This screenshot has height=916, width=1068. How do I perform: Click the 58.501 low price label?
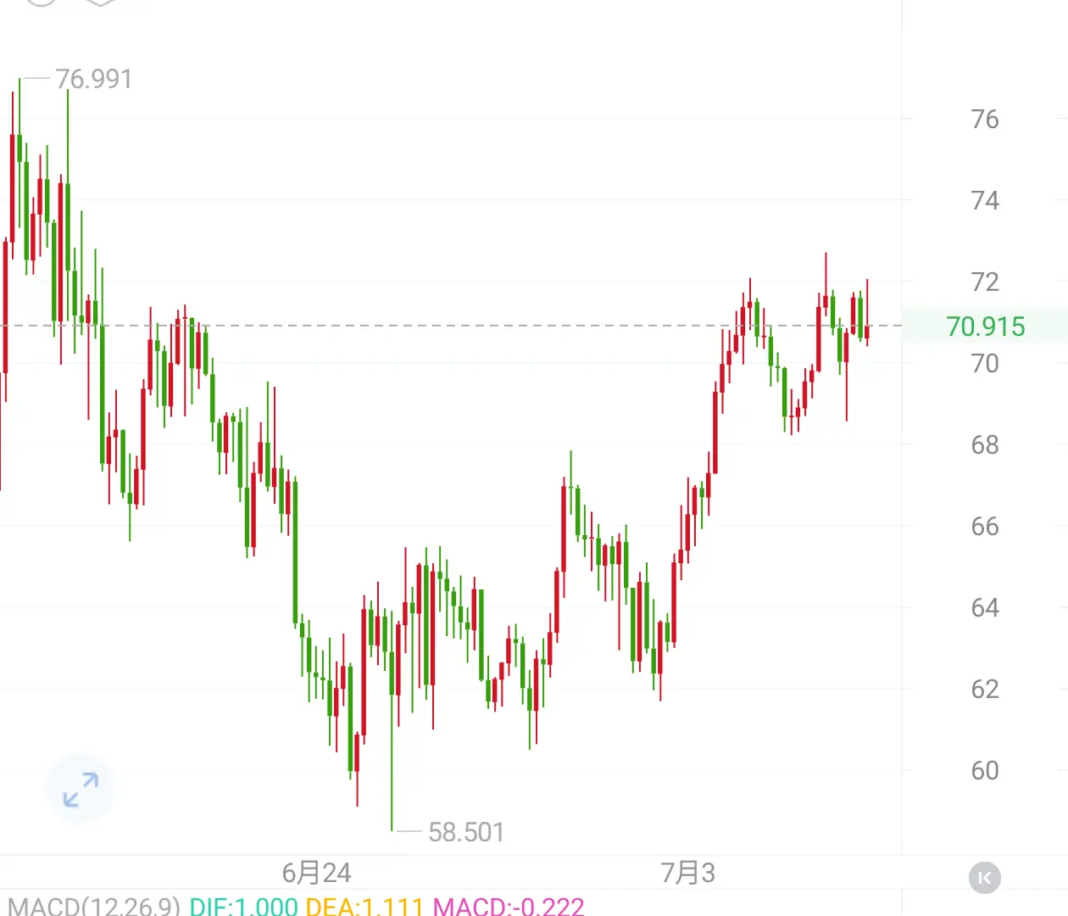coord(466,832)
